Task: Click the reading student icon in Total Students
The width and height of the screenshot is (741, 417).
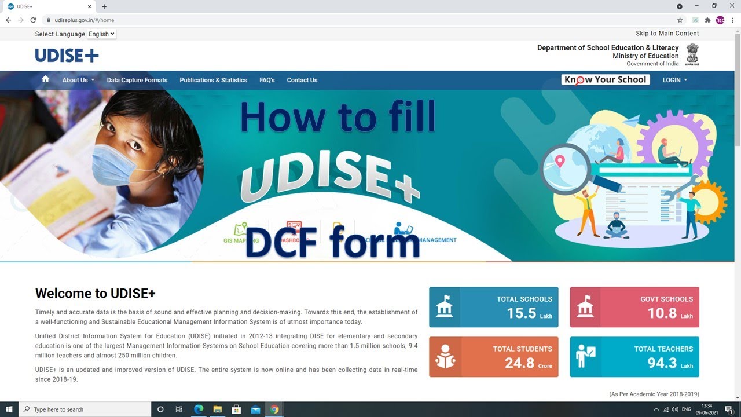Action: (445, 357)
